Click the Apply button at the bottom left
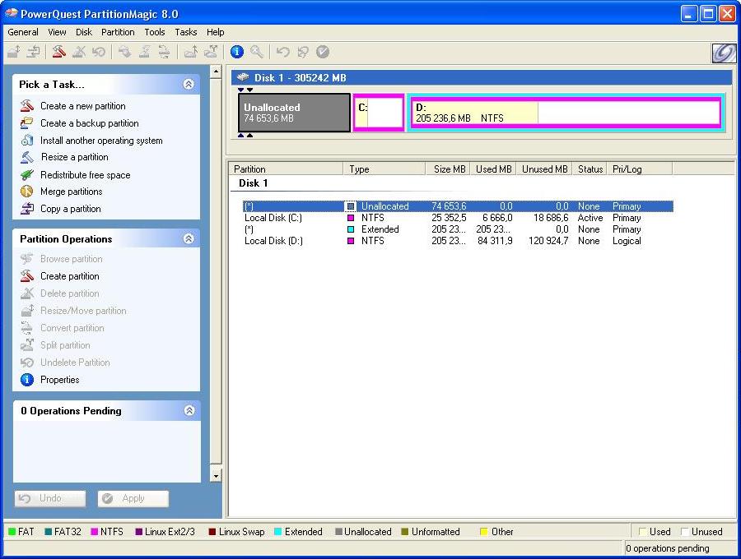This screenshot has height=559, width=741. [133, 498]
